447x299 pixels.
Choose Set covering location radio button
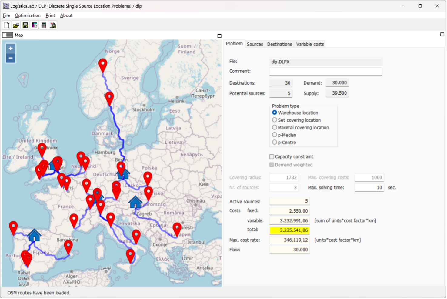tap(275, 120)
